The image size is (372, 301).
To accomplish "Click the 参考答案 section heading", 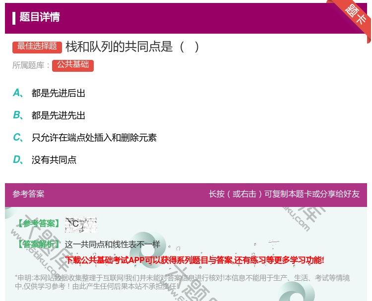I will tap(28, 194).
